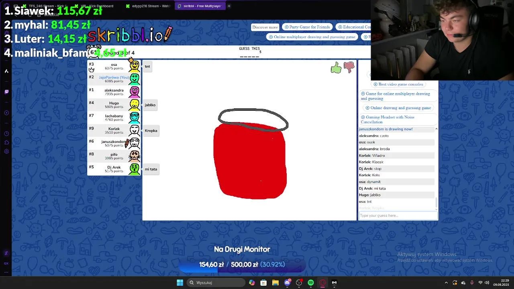Open Spotify from the taskbar
The width and height of the screenshot is (514, 289).
point(311,283)
